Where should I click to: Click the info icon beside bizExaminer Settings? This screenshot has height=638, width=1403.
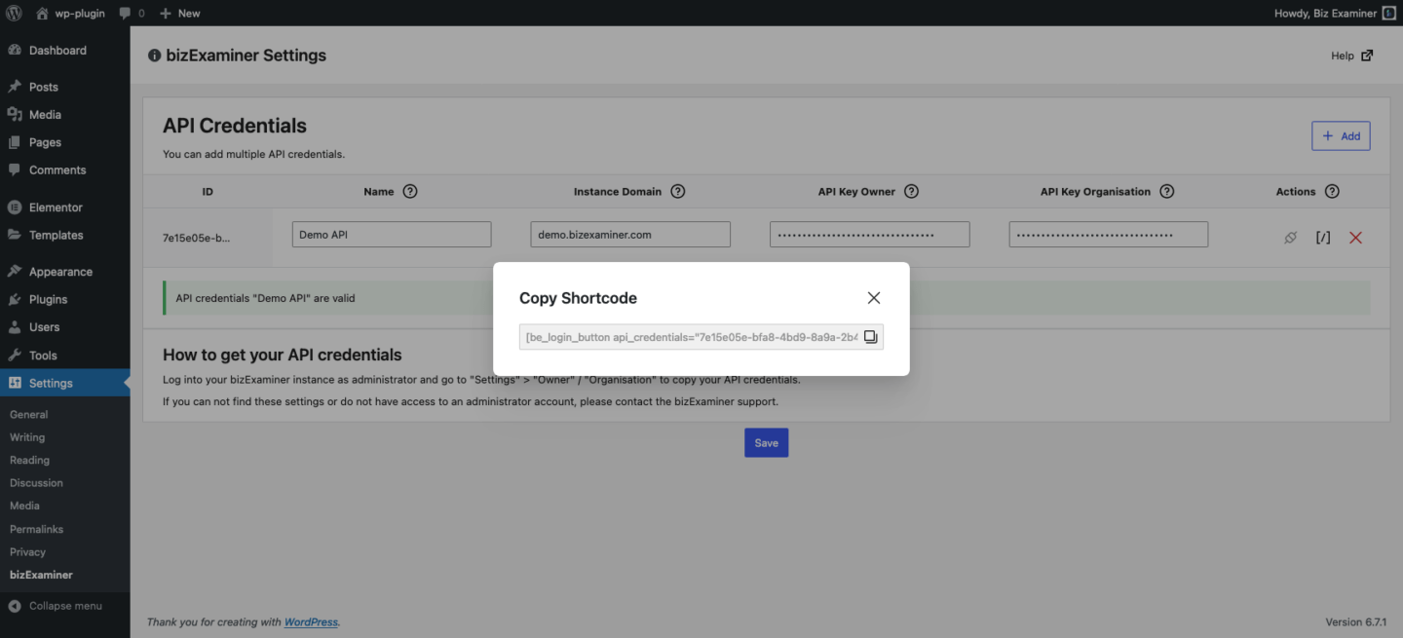[154, 56]
